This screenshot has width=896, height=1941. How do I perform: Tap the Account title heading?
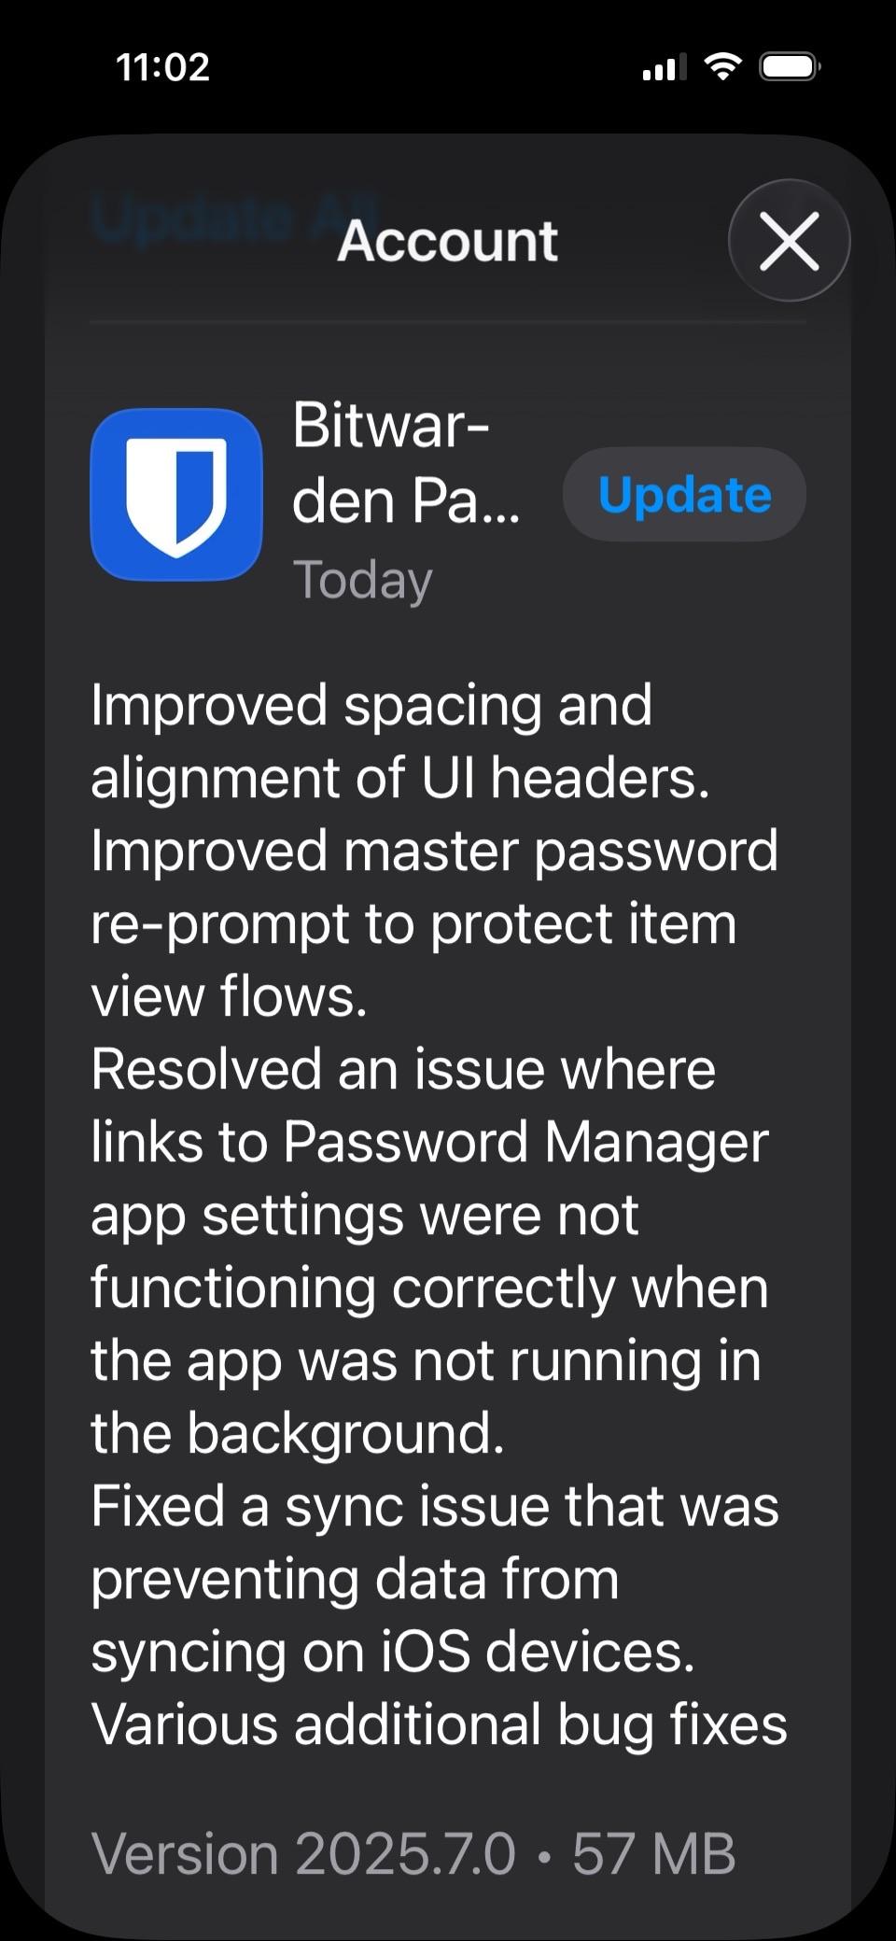[448, 241]
